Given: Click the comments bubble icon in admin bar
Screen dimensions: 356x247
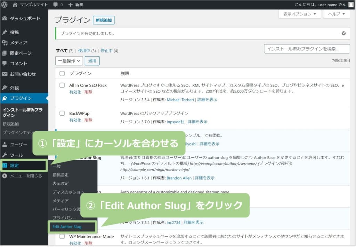Looking at the screenshot, I should pos(56,5).
